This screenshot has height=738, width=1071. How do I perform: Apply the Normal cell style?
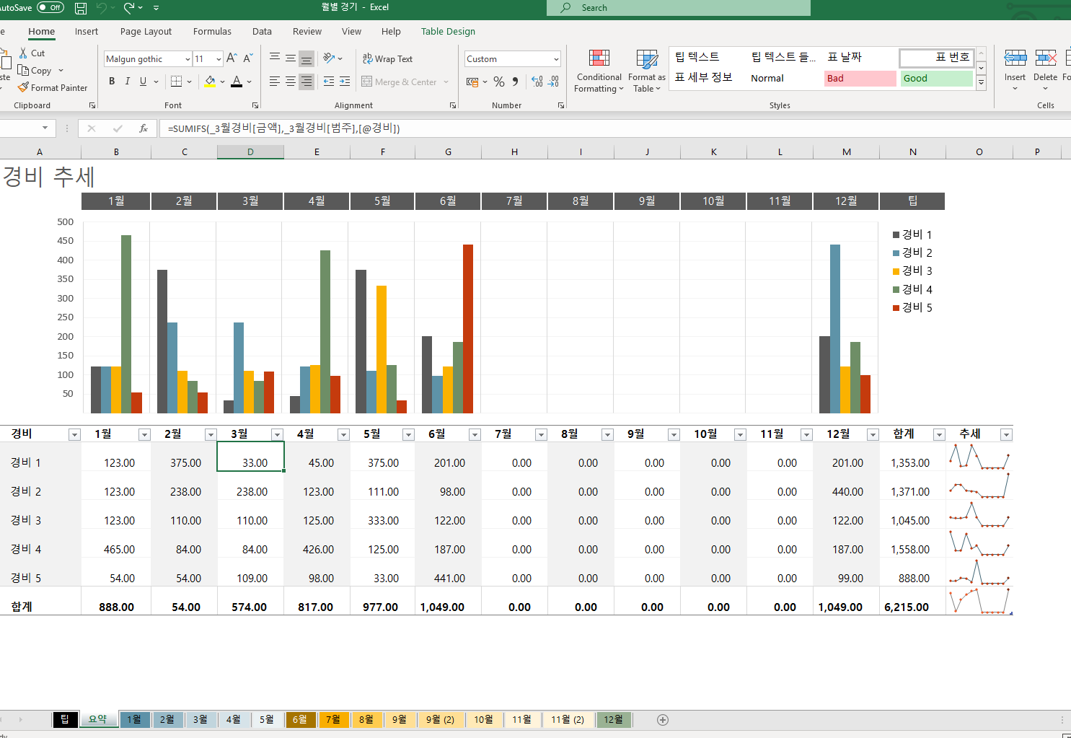coord(784,78)
